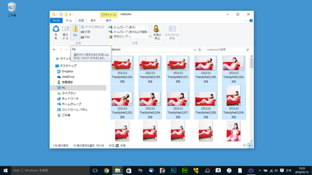Click the 共有 share icon in ribbon

56,29
